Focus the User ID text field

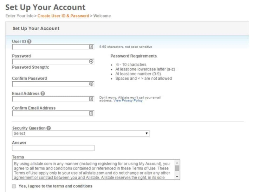click(53, 47)
